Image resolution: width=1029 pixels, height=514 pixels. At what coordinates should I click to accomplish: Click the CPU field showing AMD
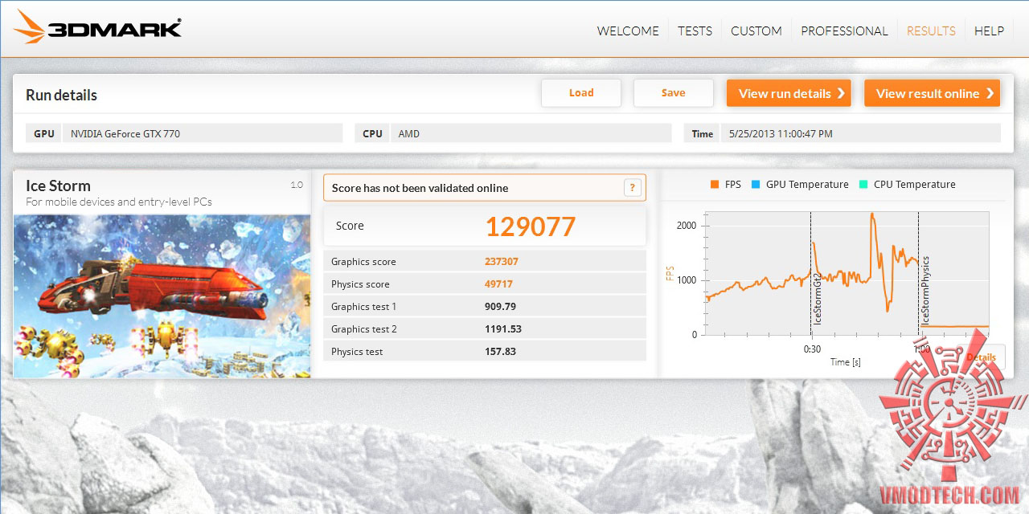click(531, 133)
